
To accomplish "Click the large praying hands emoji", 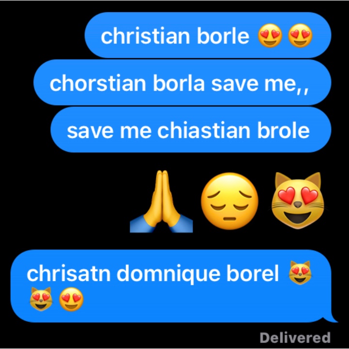I will coord(161,201).
